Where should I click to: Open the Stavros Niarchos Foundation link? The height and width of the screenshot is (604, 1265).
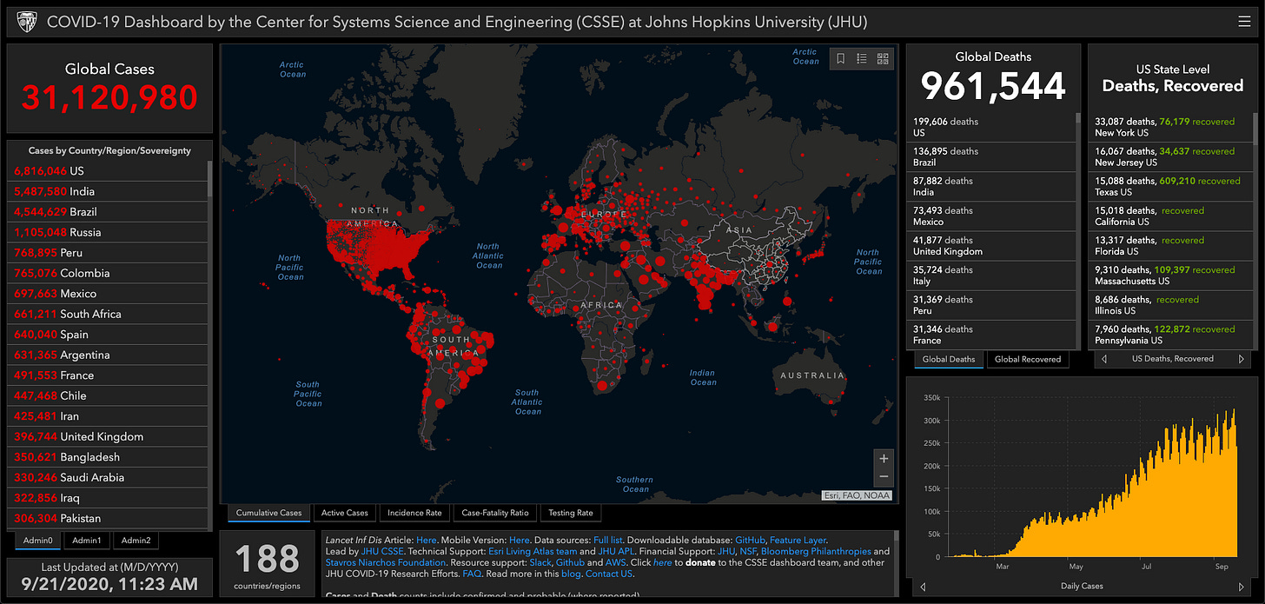tap(386, 562)
